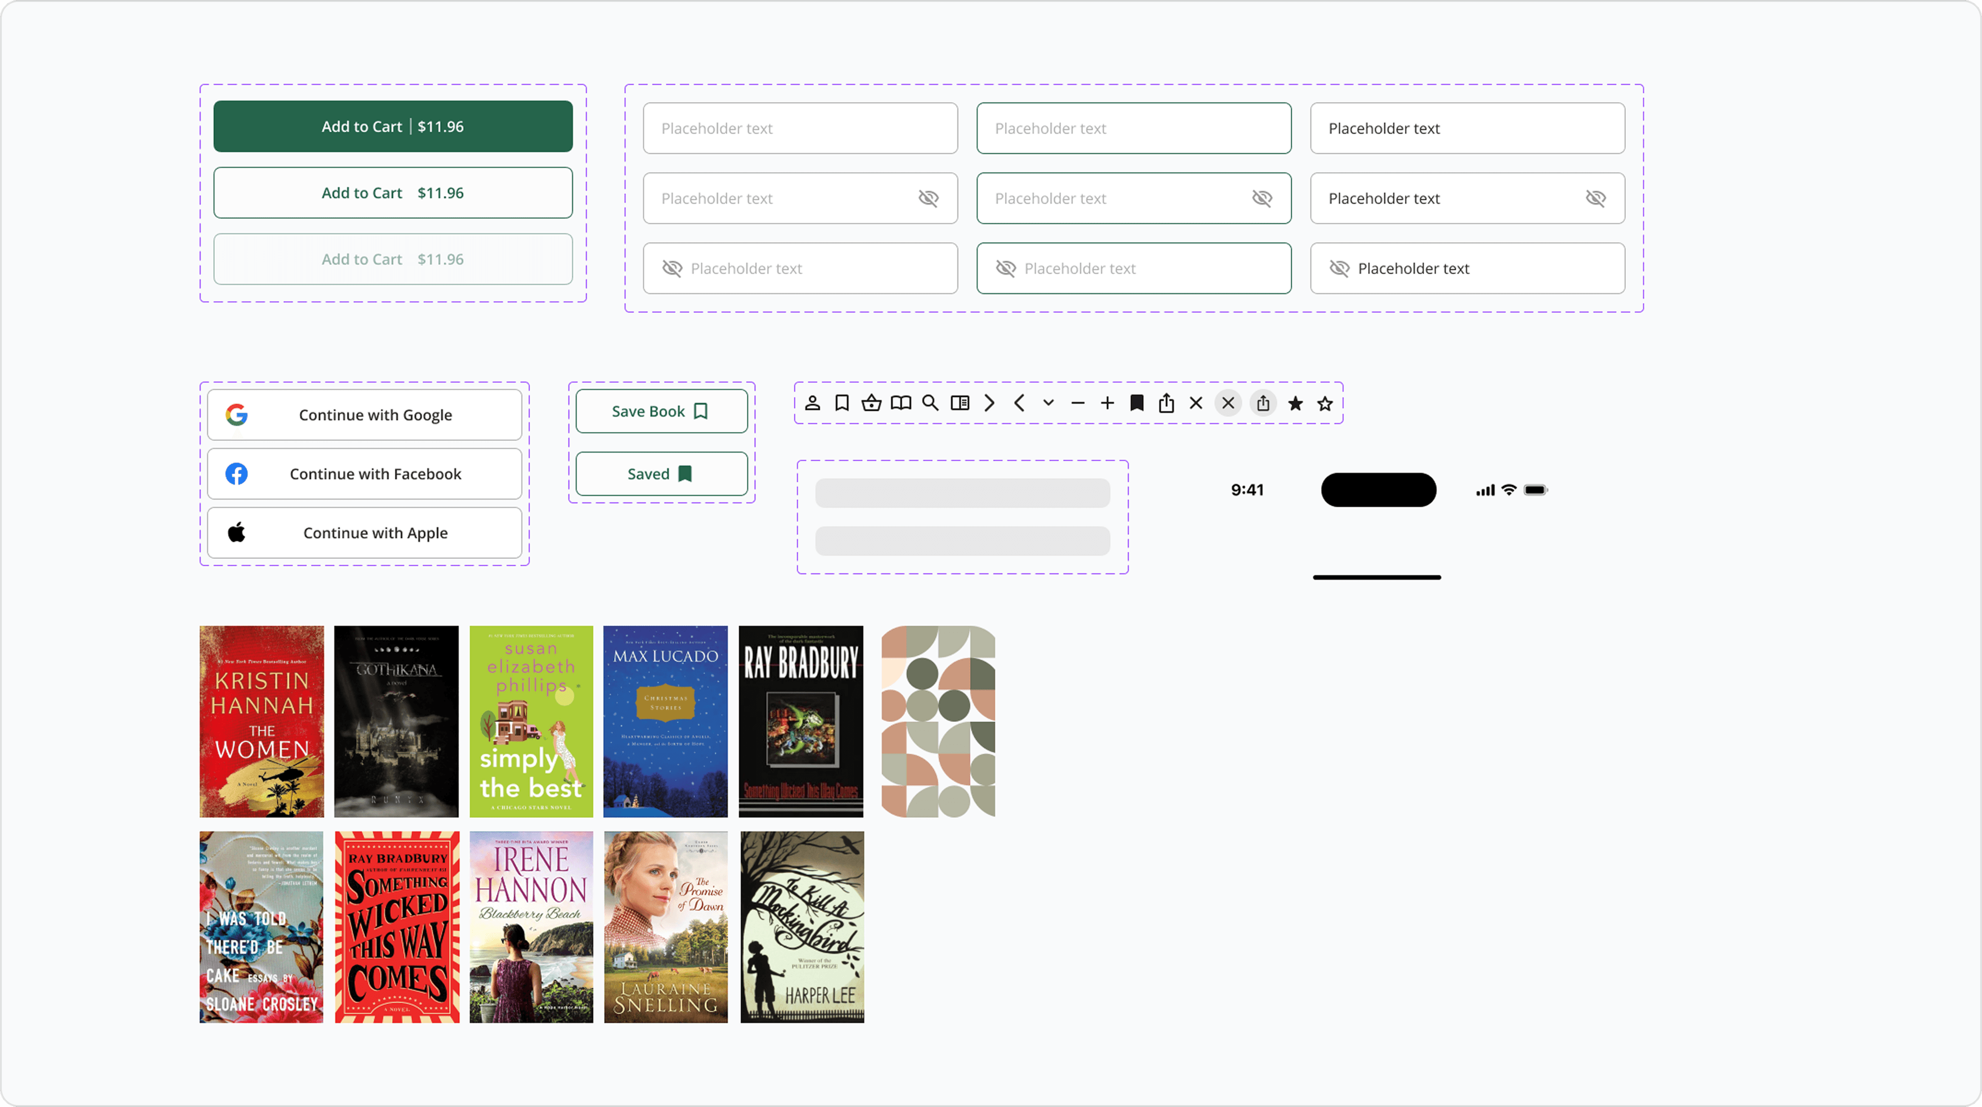Open the Gothikana book cover
The image size is (1982, 1107).
(x=396, y=721)
